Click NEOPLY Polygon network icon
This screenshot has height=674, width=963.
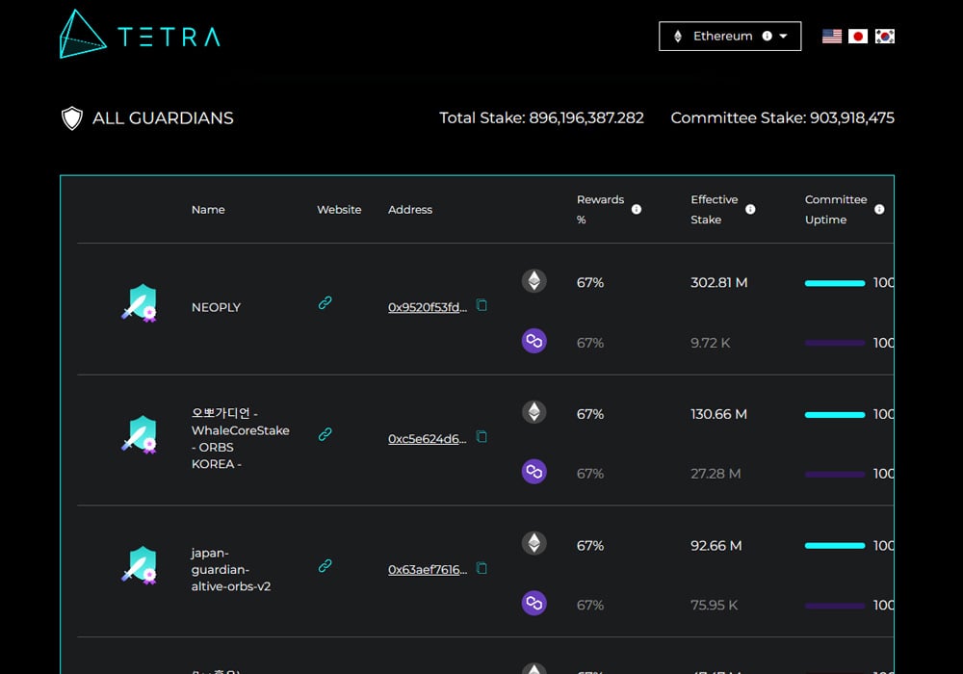point(534,341)
